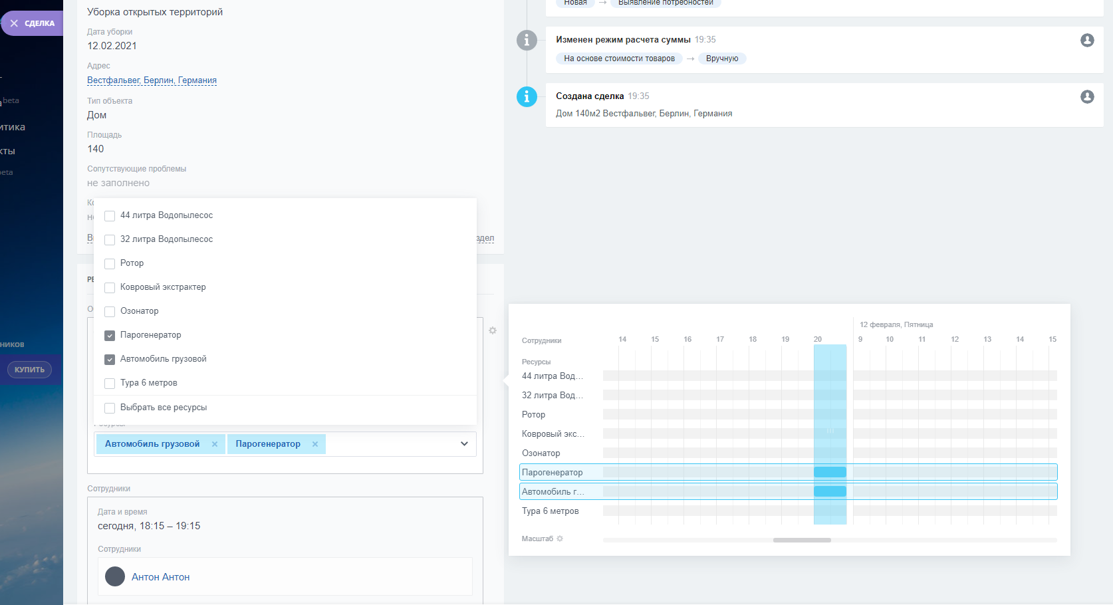
Task: Check the 44 литра Водопылесос checkbox
Action: (110, 216)
